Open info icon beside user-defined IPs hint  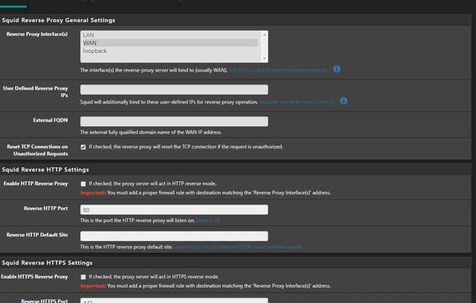(x=343, y=101)
